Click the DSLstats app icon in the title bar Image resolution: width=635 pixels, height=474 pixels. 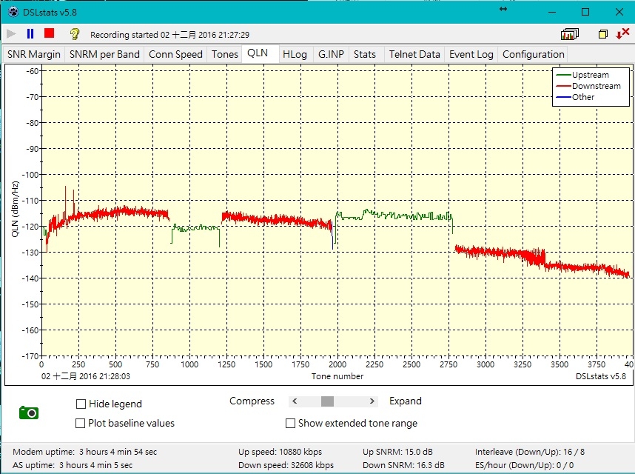[x=13, y=12]
